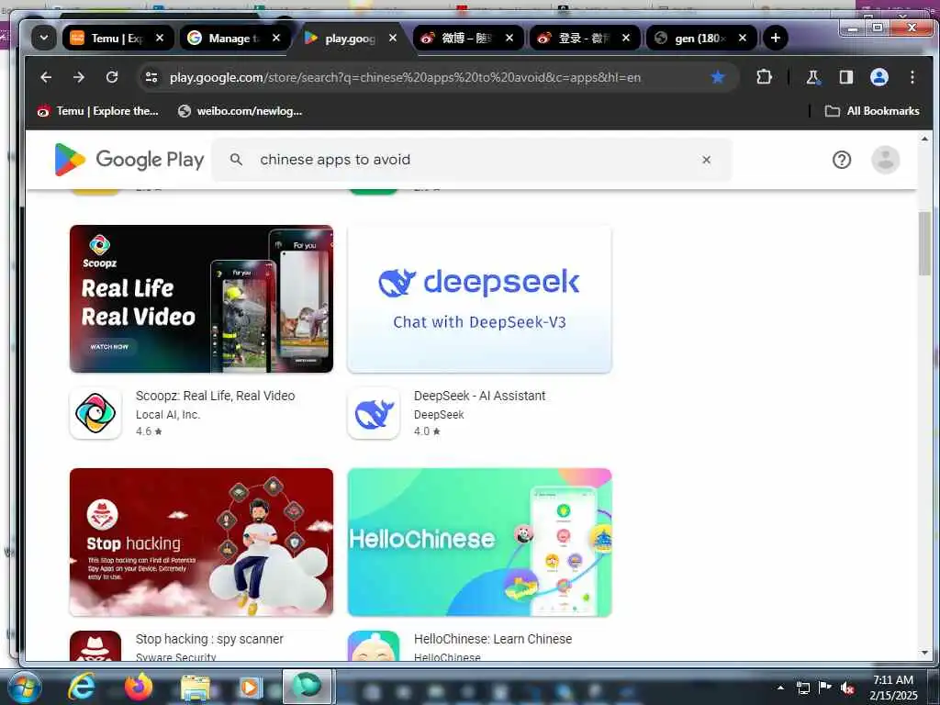Expand the tab search dropdown

(44, 38)
